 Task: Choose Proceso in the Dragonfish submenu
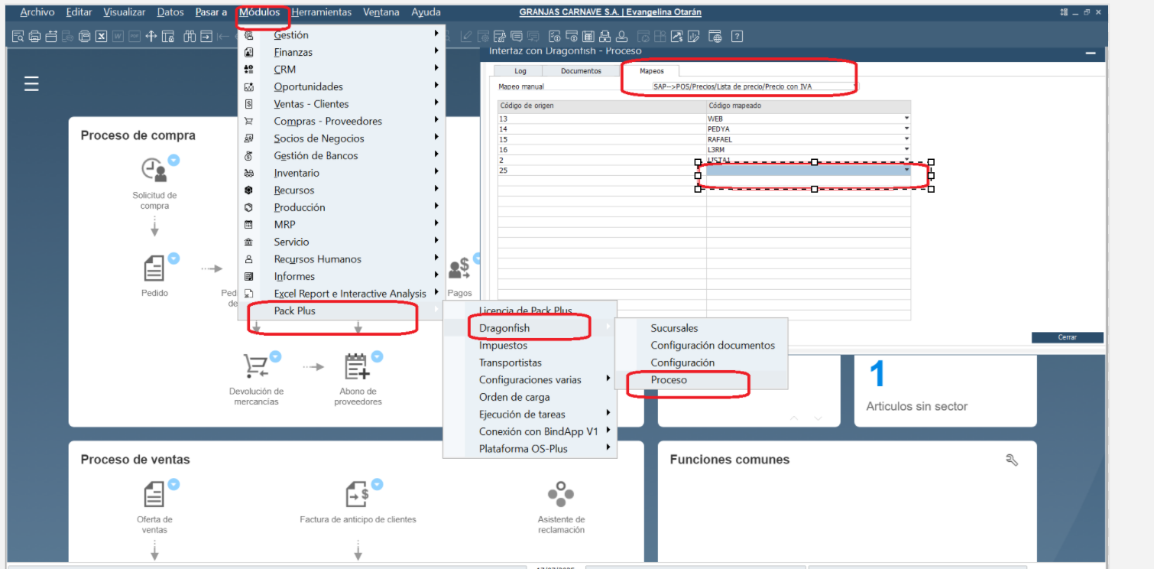coord(701,380)
